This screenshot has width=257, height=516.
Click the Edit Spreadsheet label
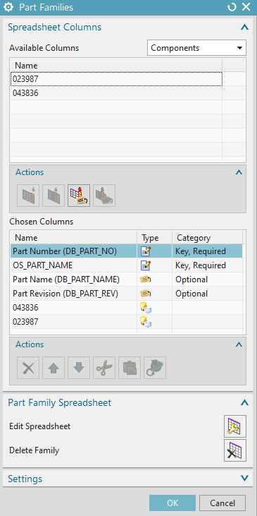click(x=39, y=426)
